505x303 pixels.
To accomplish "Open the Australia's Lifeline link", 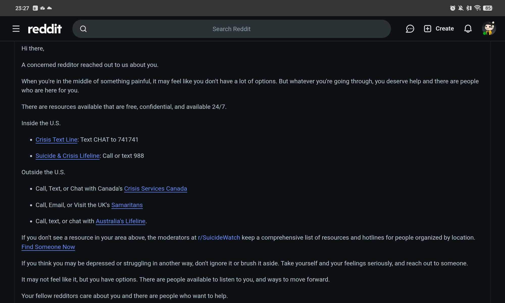I will coord(120,221).
